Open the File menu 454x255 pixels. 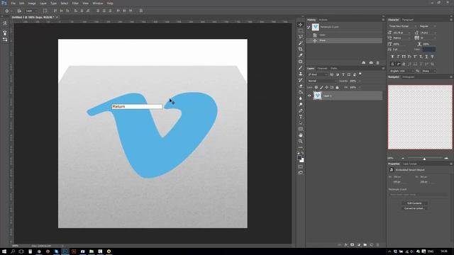click(13, 3)
